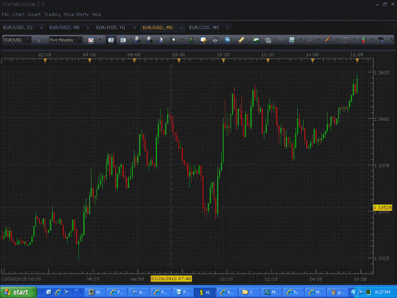Click the taskbar clock showing 8:27 PM
The image size is (397, 298).
(x=382, y=292)
